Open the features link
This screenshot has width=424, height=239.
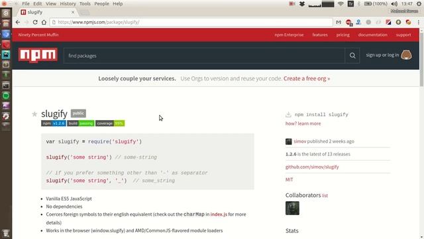pyautogui.click(x=320, y=35)
